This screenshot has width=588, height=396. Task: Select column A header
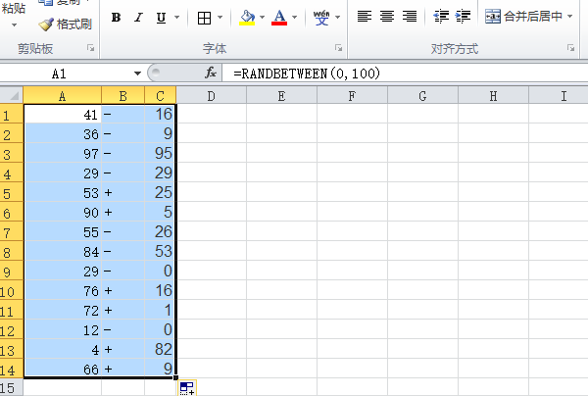tap(63, 96)
